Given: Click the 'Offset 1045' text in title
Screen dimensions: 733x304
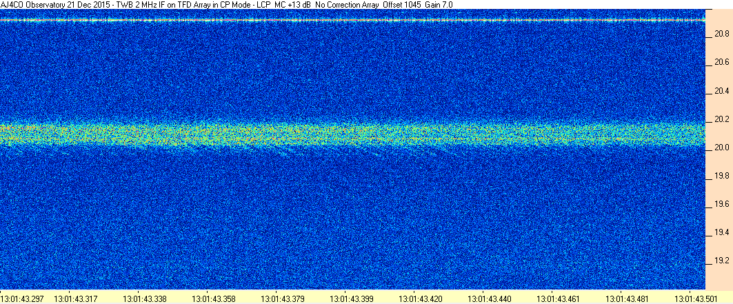Looking at the screenshot, I should (x=401, y=4).
